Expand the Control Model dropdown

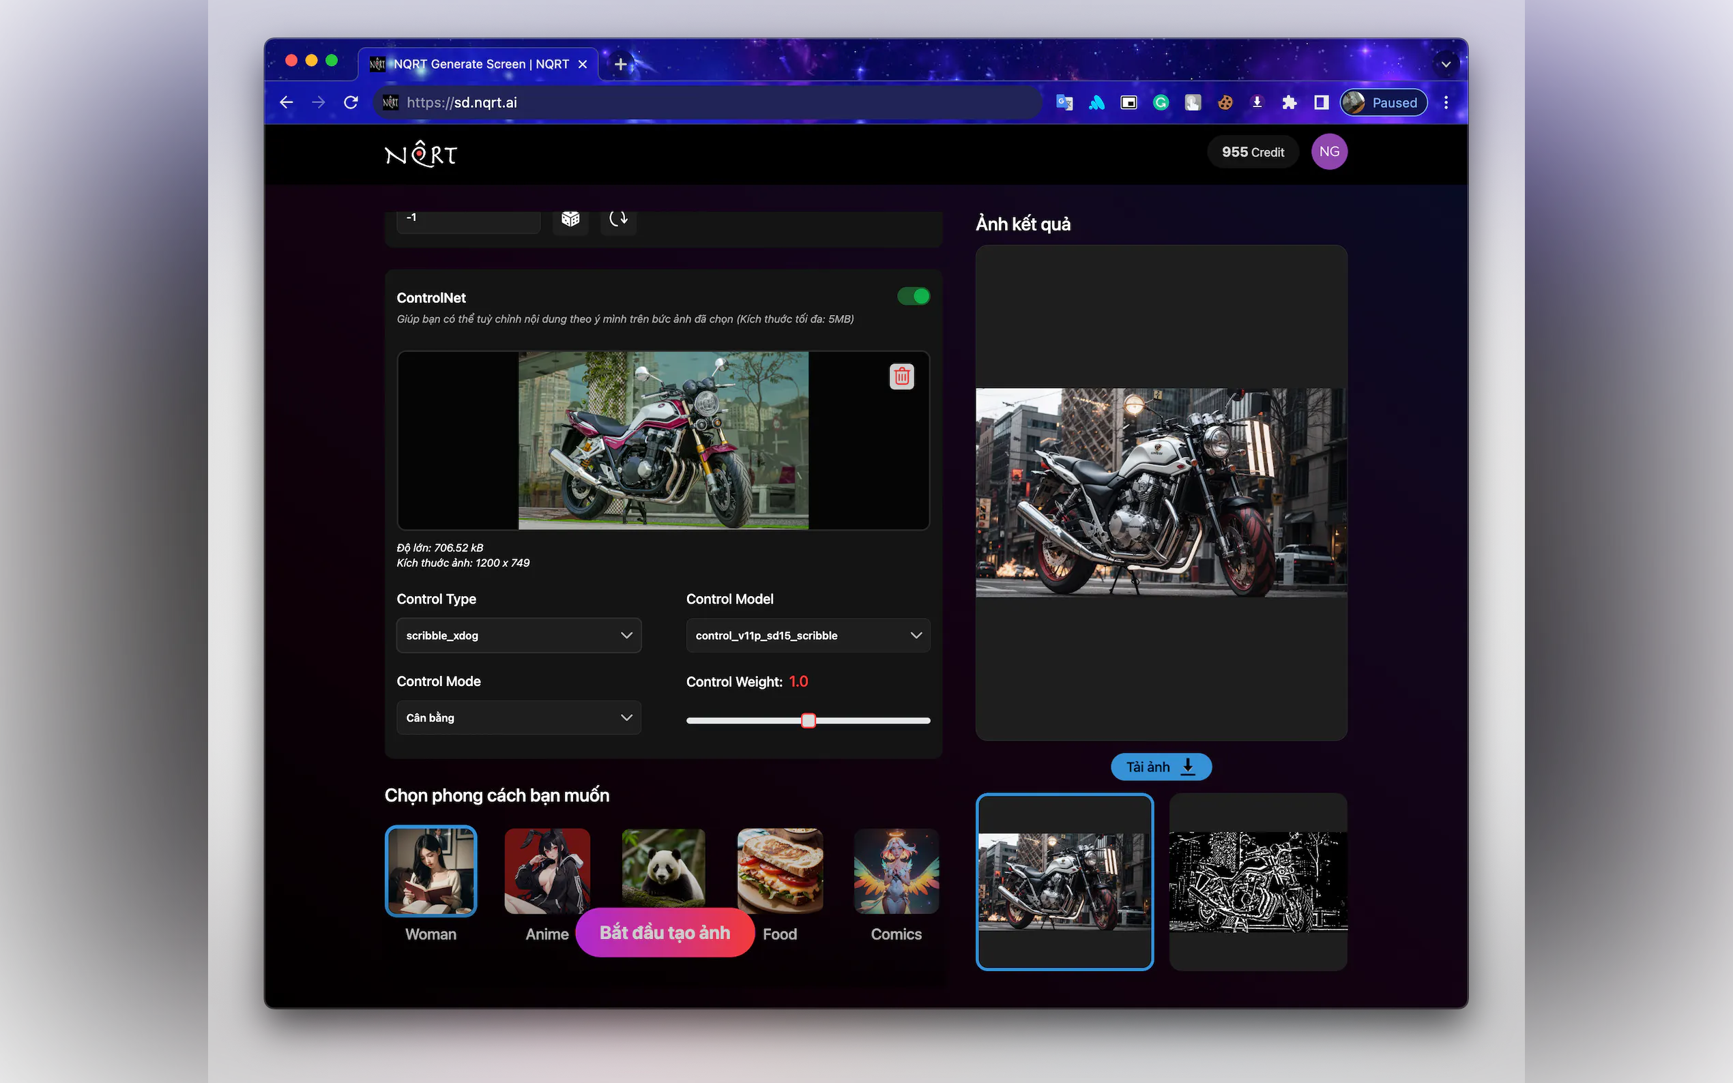(807, 636)
